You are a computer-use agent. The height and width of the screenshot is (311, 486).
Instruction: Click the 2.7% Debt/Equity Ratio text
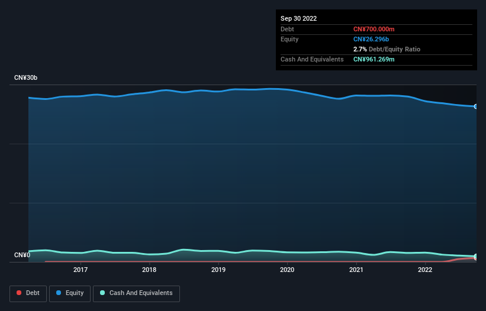[387, 49]
